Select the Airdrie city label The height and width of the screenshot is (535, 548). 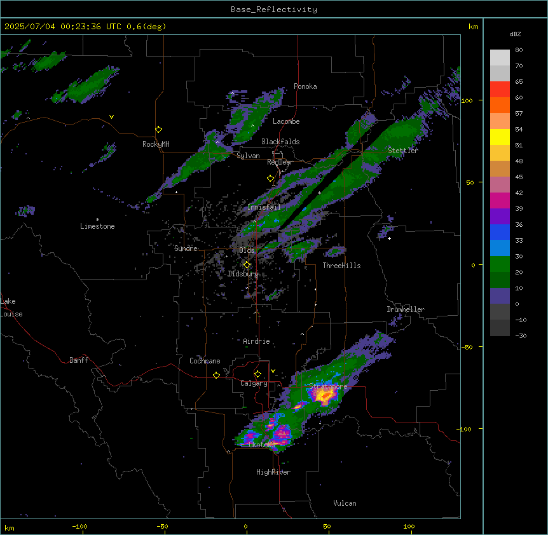pos(257,341)
